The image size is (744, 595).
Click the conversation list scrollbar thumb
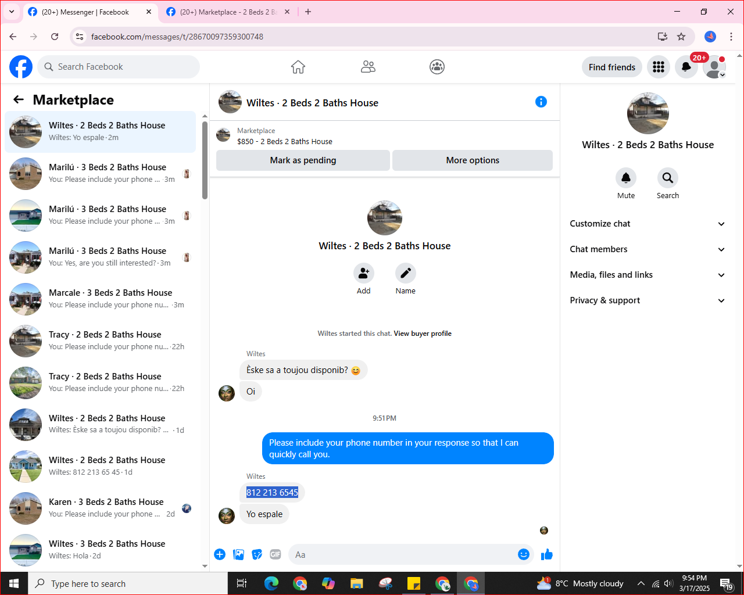point(205,160)
